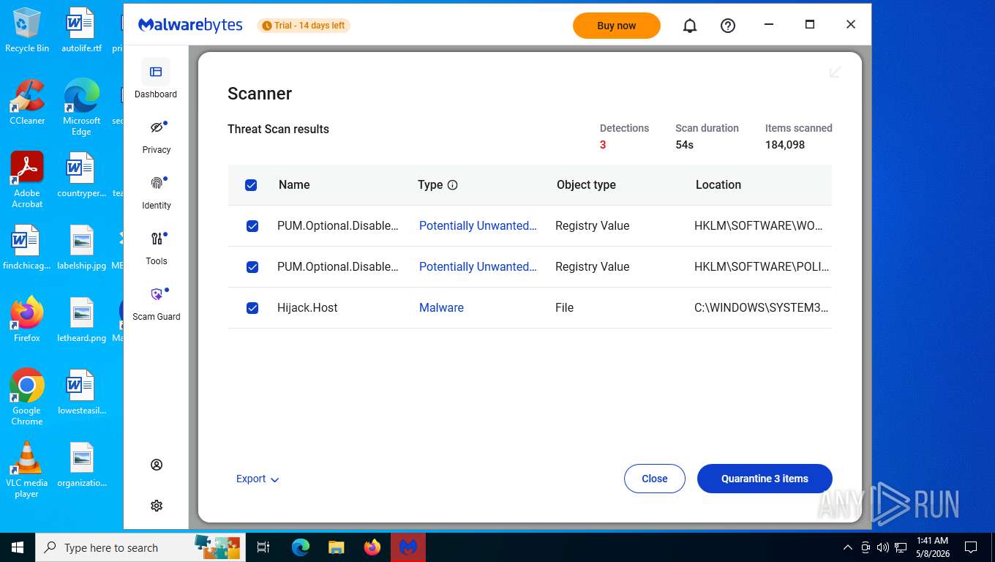
Task: Open the action center notifications
Action: (971, 547)
